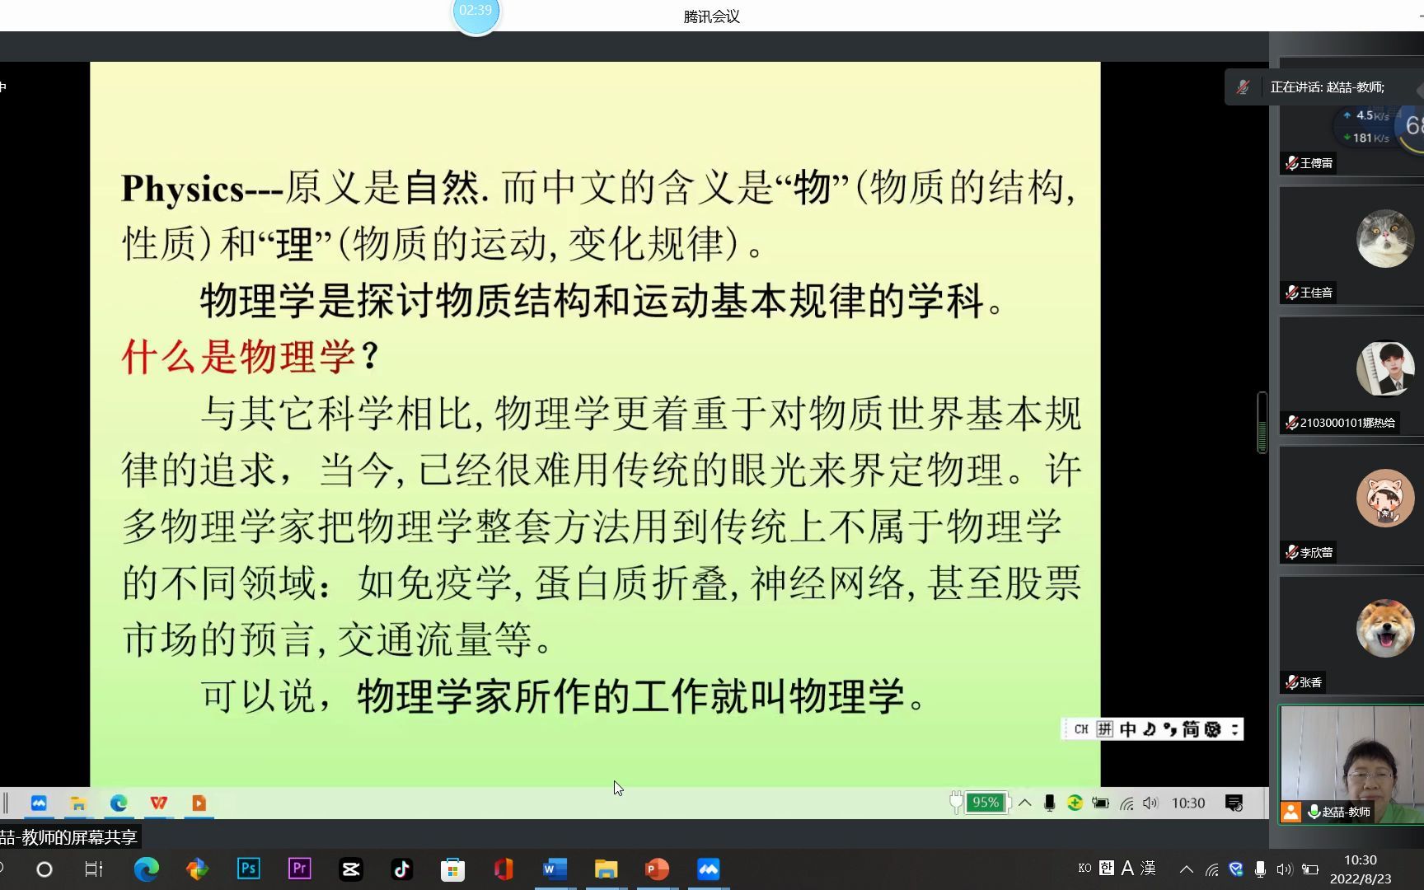Toggle 简 simplified Chinese on IME bar
The image size is (1424, 890).
(x=1191, y=729)
